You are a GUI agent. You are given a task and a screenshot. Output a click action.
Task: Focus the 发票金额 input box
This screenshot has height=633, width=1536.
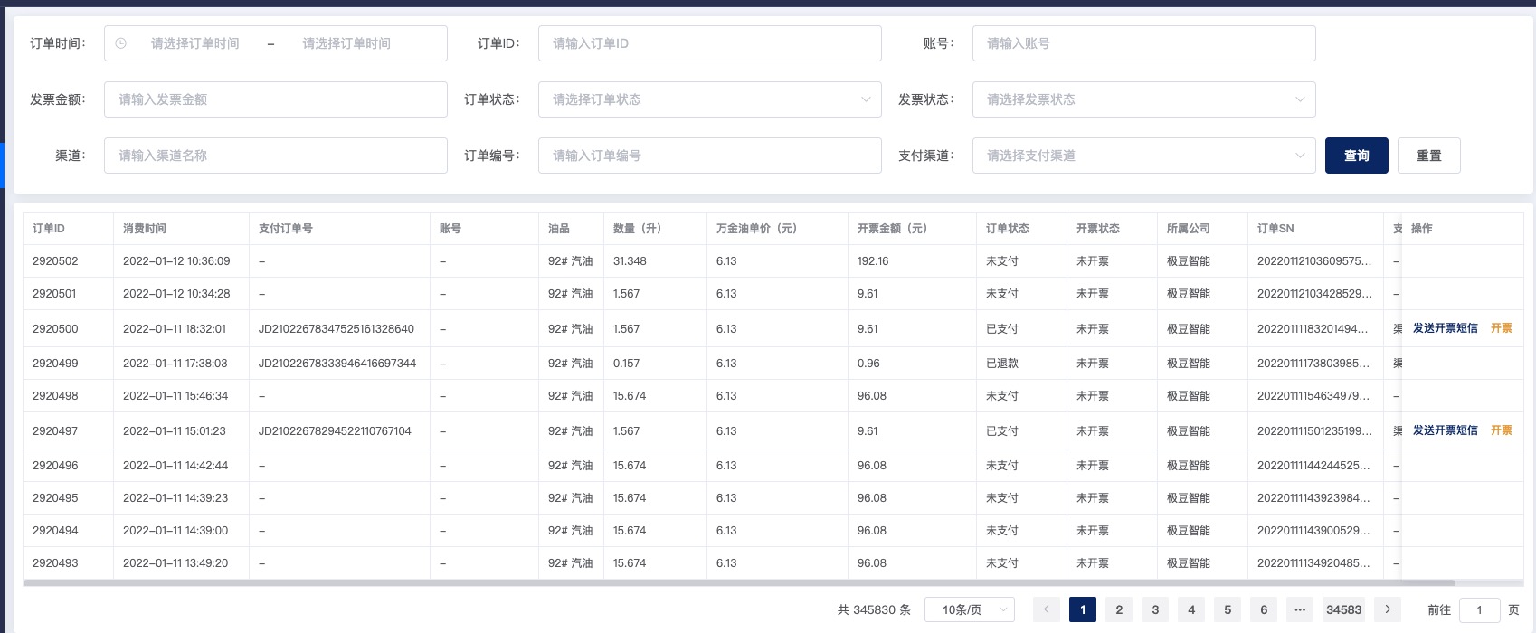pyautogui.click(x=275, y=99)
